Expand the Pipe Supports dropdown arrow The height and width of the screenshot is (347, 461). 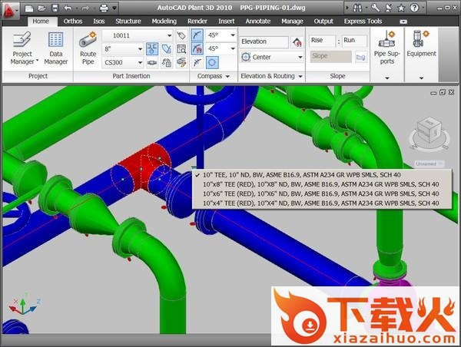(x=387, y=78)
